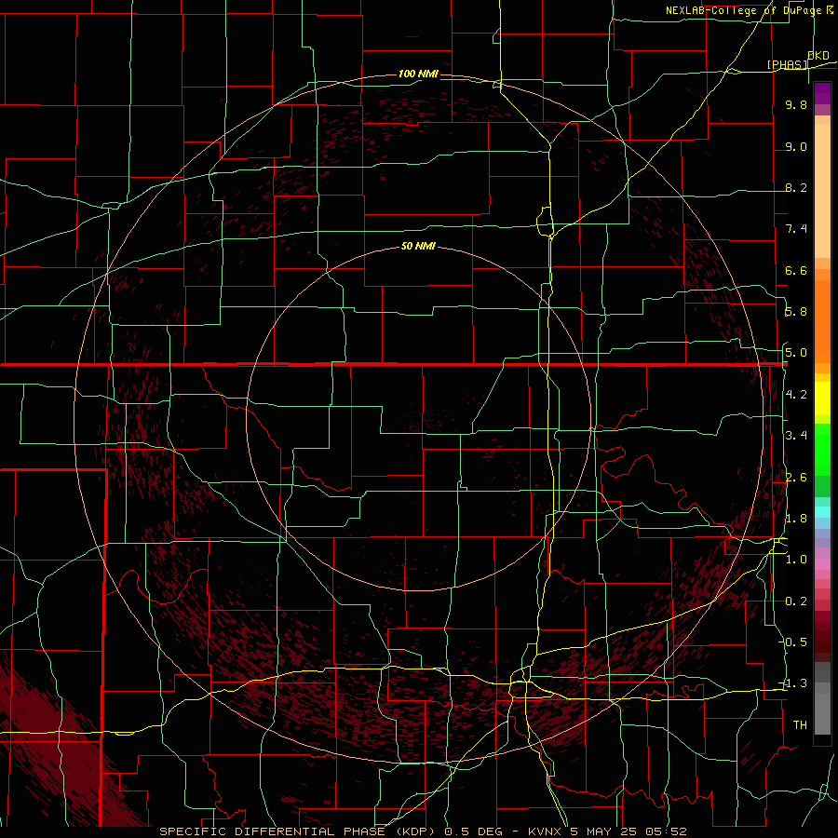The height and width of the screenshot is (838, 838).
Task: Click the 8.2 value on color scale
Action: tap(796, 187)
